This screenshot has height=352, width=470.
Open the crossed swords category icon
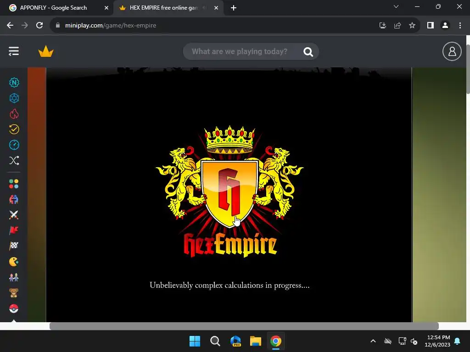click(x=14, y=215)
